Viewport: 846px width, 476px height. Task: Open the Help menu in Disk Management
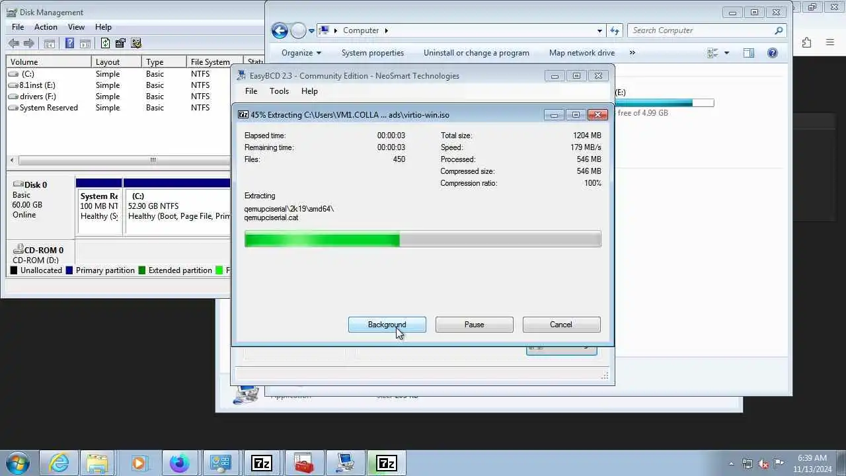103,27
